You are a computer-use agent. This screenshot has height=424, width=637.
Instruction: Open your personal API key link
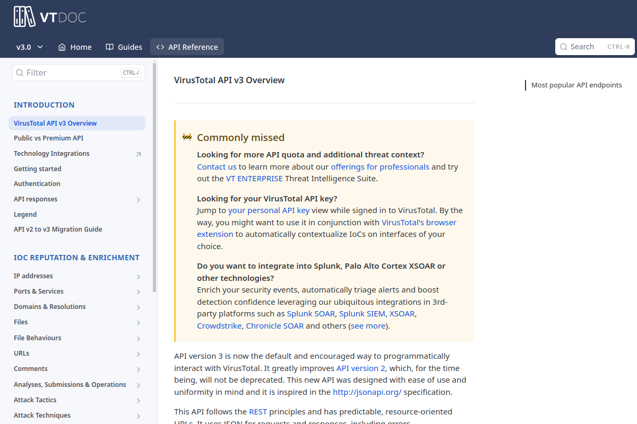click(269, 210)
